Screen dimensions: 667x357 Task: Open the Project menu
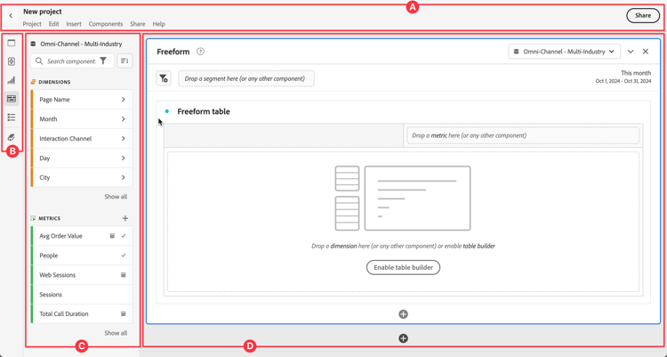tap(32, 24)
